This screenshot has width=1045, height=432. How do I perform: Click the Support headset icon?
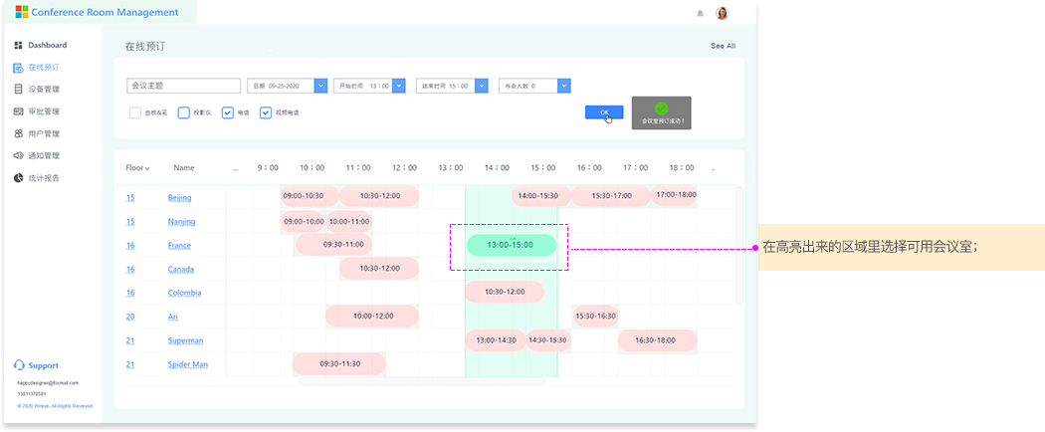pyautogui.click(x=19, y=365)
